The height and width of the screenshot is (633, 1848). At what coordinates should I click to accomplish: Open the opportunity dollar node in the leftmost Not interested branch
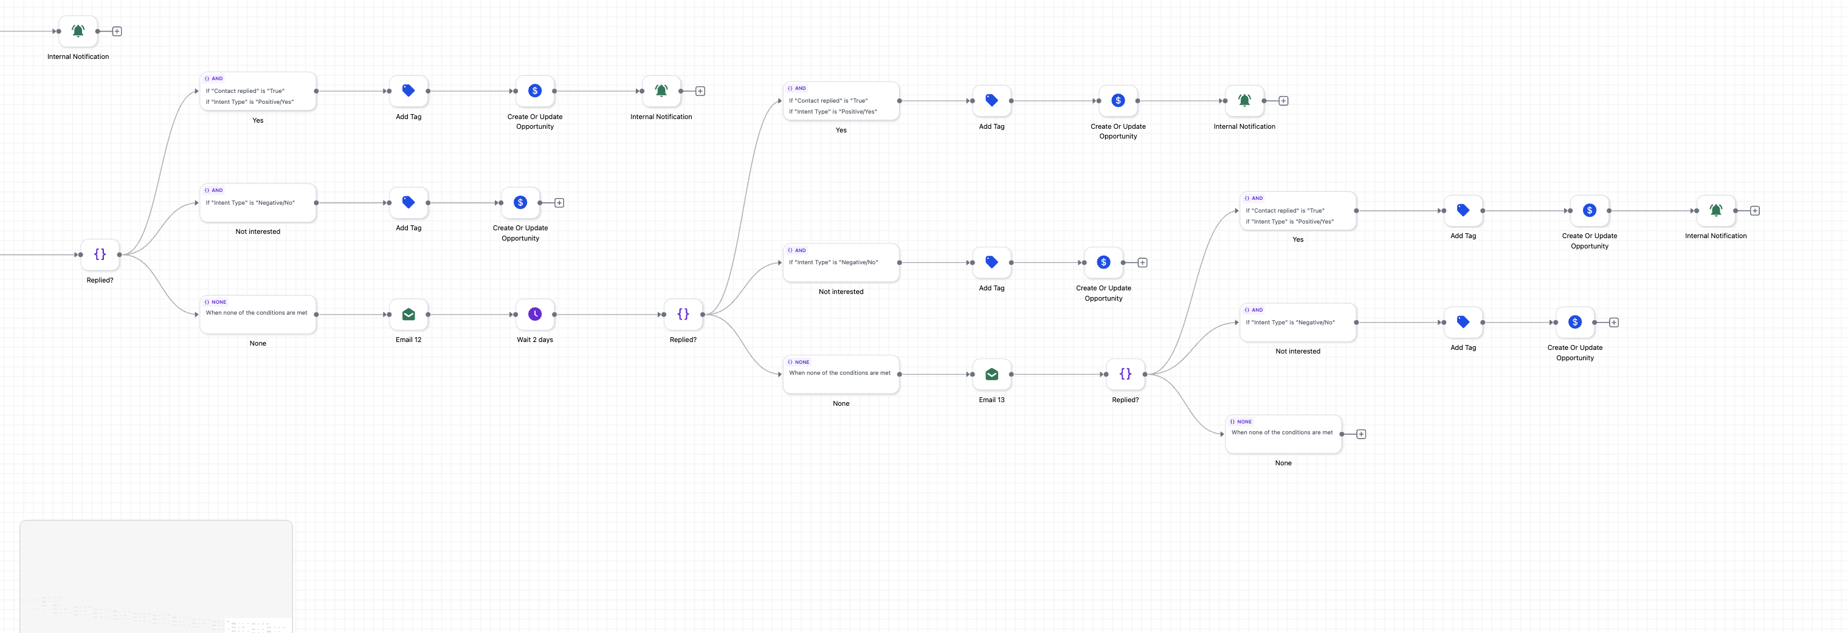pyautogui.click(x=520, y=203)
